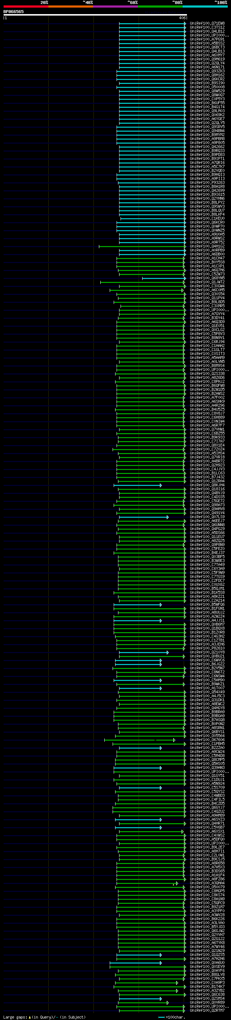
Task: Click the short cyan bar for UniRef100_Q68YN5
Action: [x=164, y=278]
